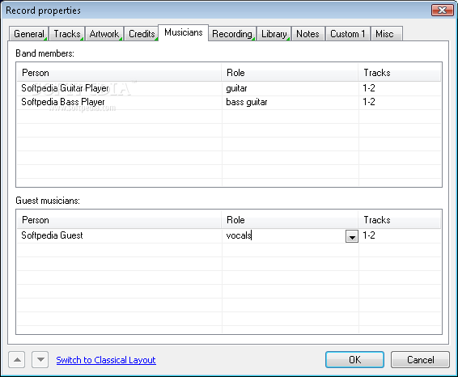
Task: Select the Credits tab
Action: (x=142, y=34)
